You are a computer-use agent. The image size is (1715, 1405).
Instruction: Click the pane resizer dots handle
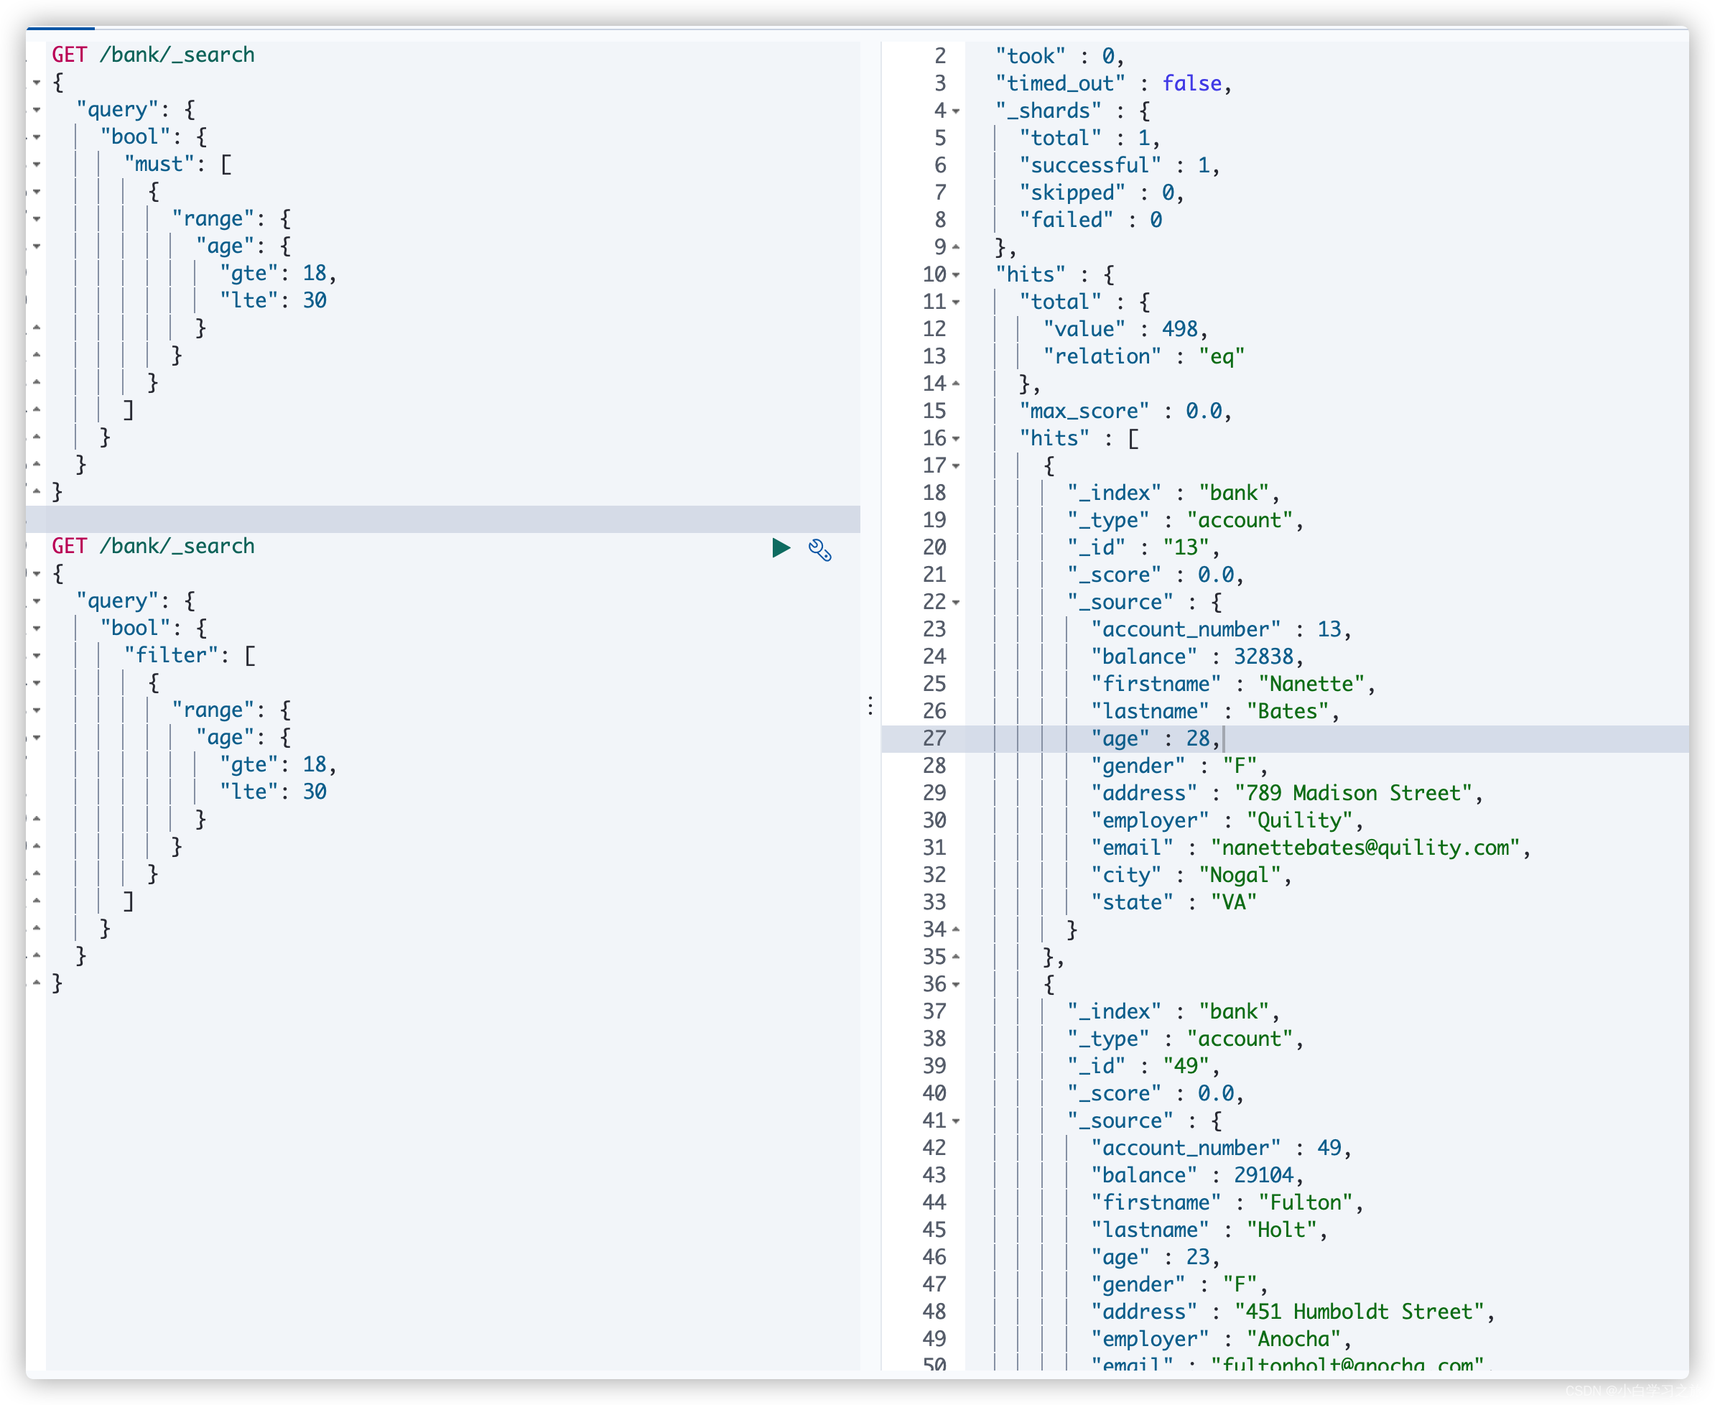click(x=870, y=705)
